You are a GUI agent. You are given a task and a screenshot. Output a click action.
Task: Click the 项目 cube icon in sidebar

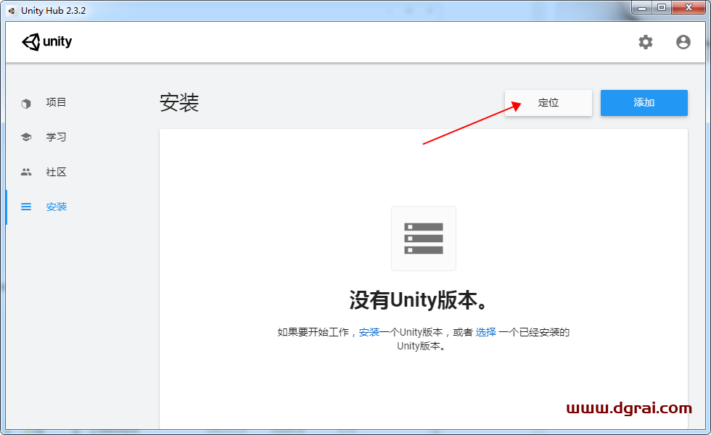26,103
